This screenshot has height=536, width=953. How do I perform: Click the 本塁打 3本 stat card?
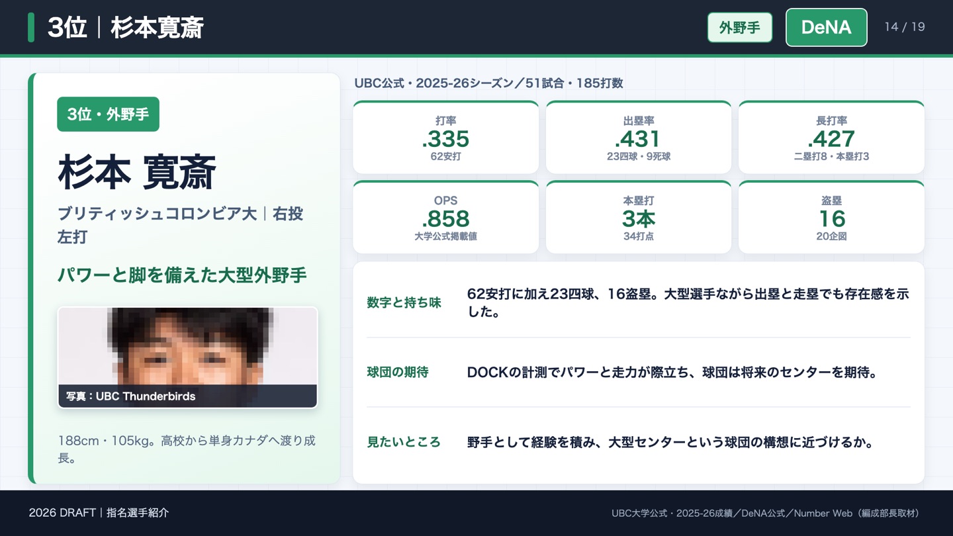click(638, 217)
